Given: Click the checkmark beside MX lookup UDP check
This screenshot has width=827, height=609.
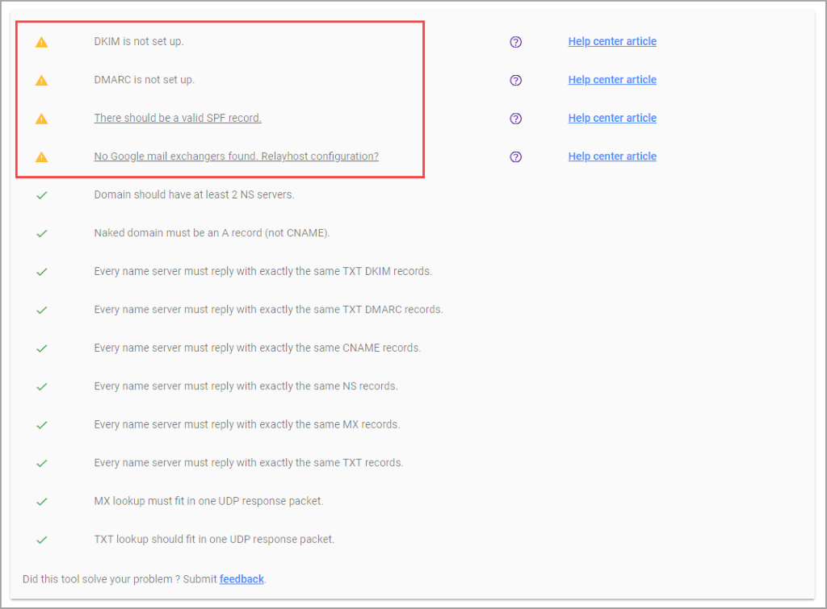Looking at the screenshot, I should pos(42,502).
